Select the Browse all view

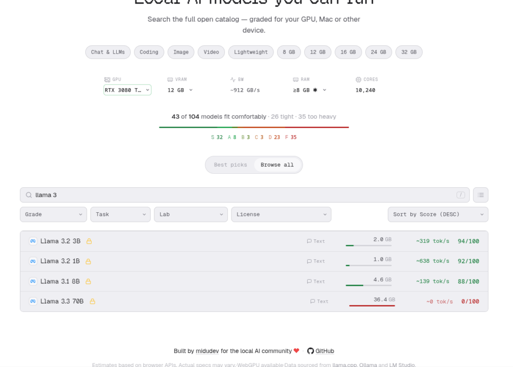click(277, 165)
